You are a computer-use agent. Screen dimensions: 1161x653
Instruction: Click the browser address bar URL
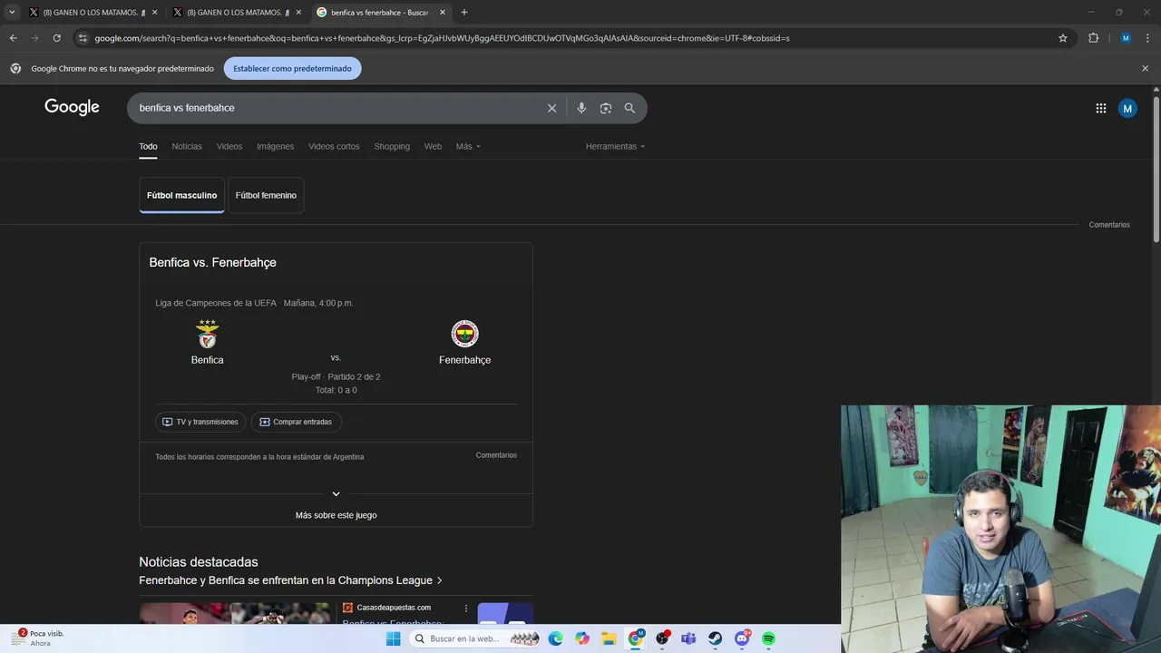[x=442, y=38]
